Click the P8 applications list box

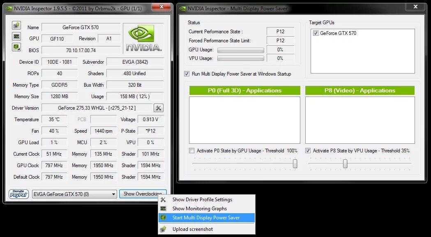[x=360, y=120]
